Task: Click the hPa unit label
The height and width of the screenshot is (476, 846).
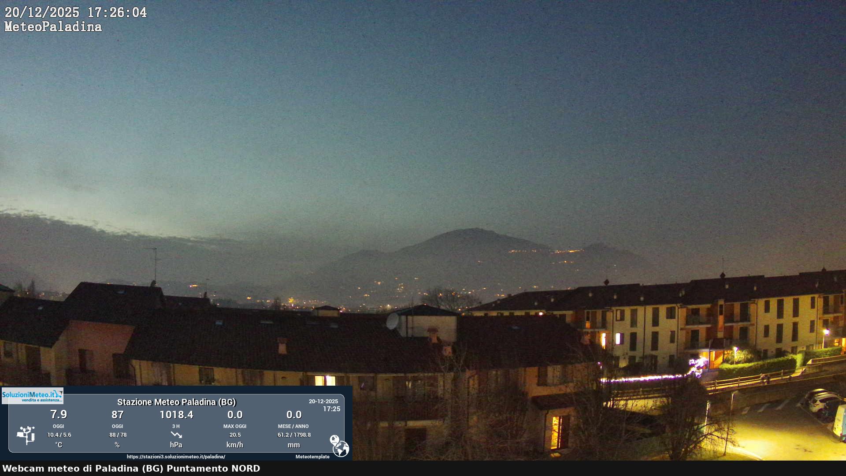Action: pos(176,445)
